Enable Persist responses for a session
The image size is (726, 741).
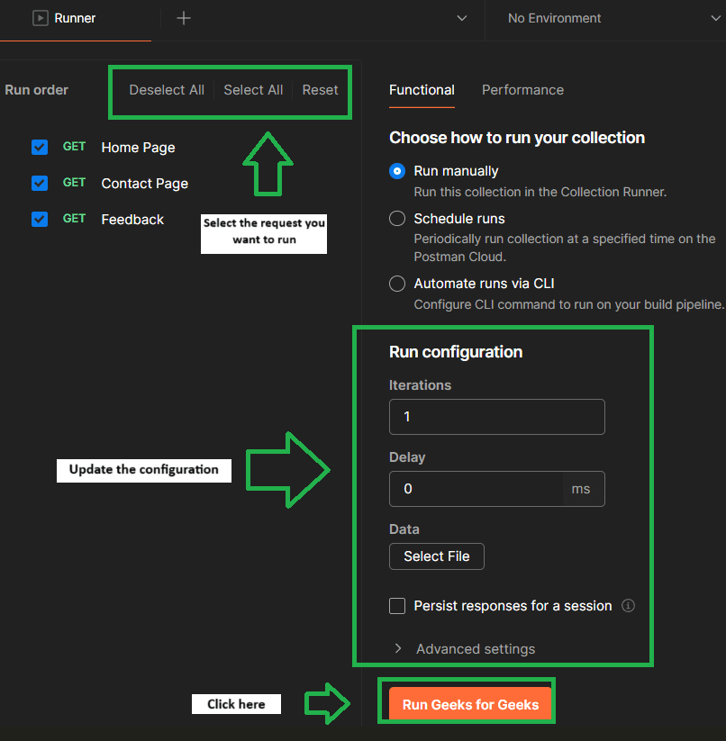(x=397, y=605)
